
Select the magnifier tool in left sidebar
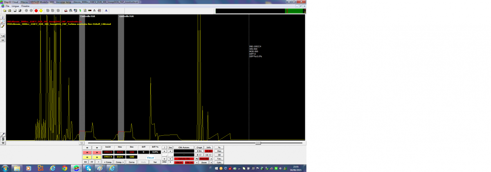2,22
